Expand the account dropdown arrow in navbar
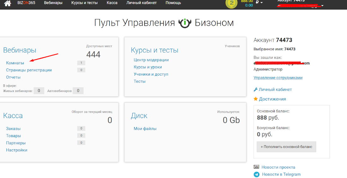Screen dimensions: 347x178 coord(322,6)
